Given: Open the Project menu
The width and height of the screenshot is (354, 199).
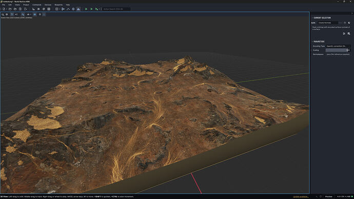Looking at the screenshot, I should coord(26,5).
